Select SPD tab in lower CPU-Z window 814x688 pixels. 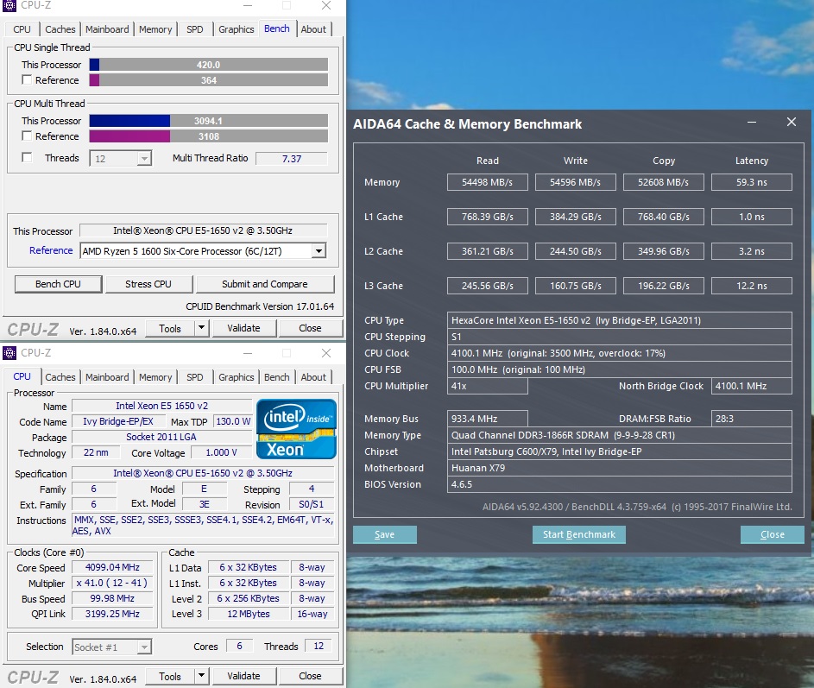coord(195,377)
